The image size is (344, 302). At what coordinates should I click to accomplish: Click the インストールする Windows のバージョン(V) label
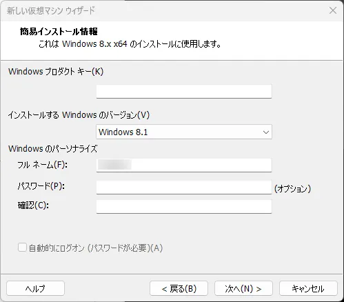pyautogui.click(x=79, y=114)
